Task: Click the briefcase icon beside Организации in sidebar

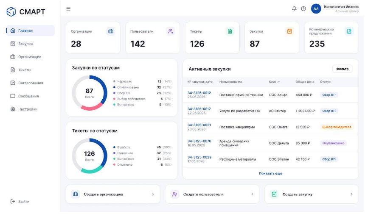Action: click(x=13, y=57)
